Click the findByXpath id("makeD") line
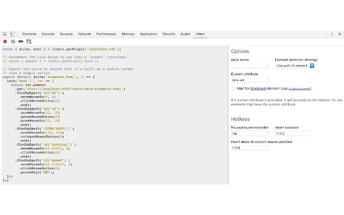Viewport: 344px width, 215px height. pos(42,160)
